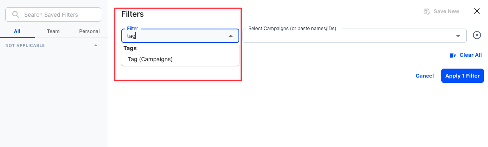Close the Filters panel with the X
Image resolution: width=488 pixels, height=147 pixels.
[477, 11]
